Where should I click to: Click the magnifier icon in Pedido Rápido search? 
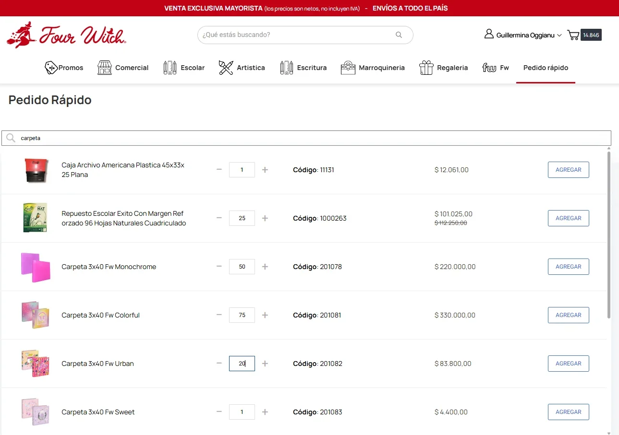pyautogui.click(x=11, y=138)
